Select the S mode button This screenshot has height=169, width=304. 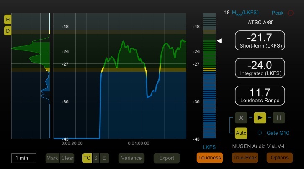(96, 158)
